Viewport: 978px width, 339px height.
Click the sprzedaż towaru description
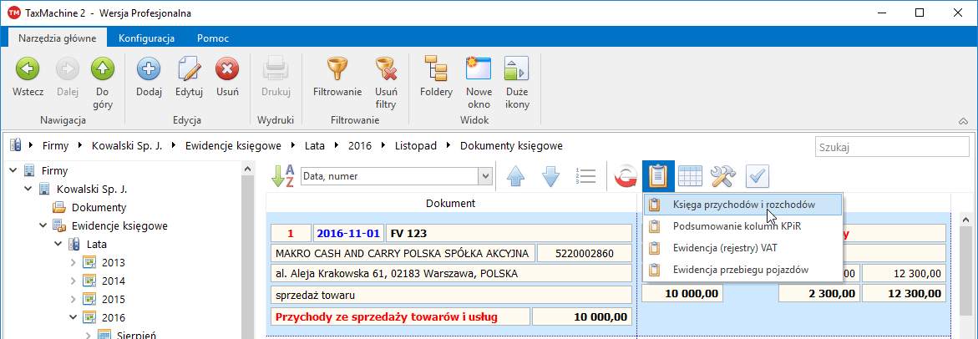tap(451, 295)
